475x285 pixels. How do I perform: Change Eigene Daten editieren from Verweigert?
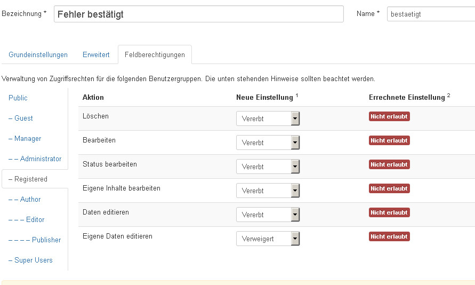point(268,239)
